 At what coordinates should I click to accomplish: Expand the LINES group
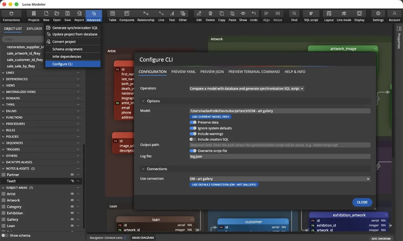[x=3, y=73]
